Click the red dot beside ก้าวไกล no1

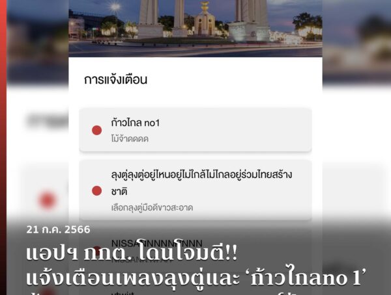point(96,130)
